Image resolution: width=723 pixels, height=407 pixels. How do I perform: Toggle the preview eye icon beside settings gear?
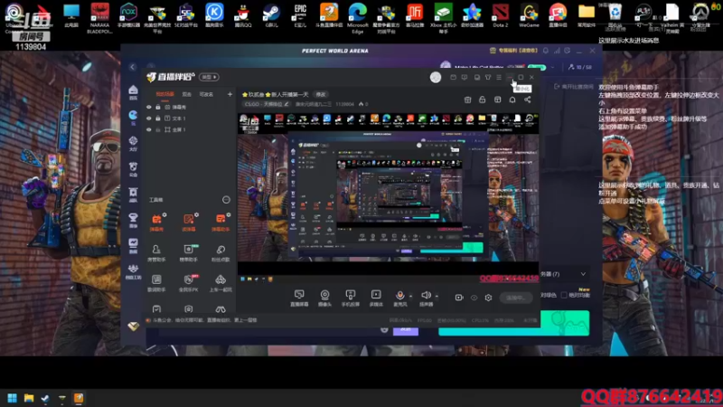(x=474, y=298)
